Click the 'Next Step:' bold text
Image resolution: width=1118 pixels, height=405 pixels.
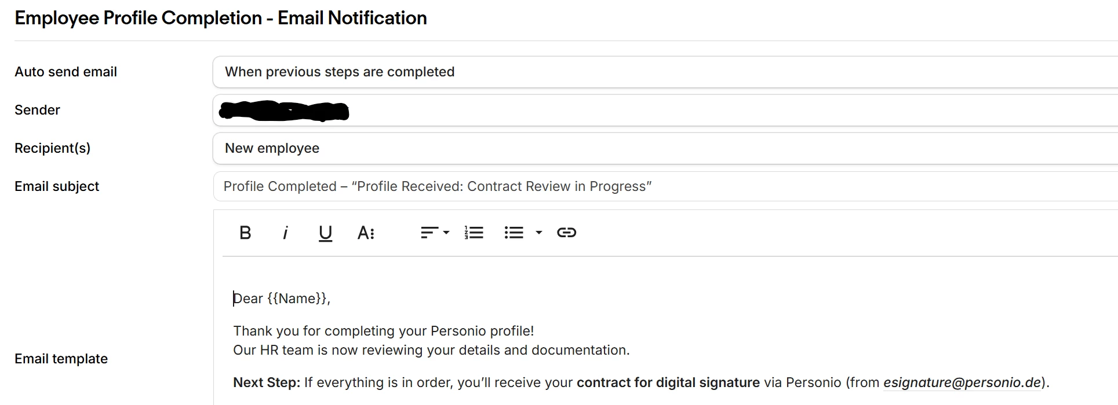pos(267,382)
